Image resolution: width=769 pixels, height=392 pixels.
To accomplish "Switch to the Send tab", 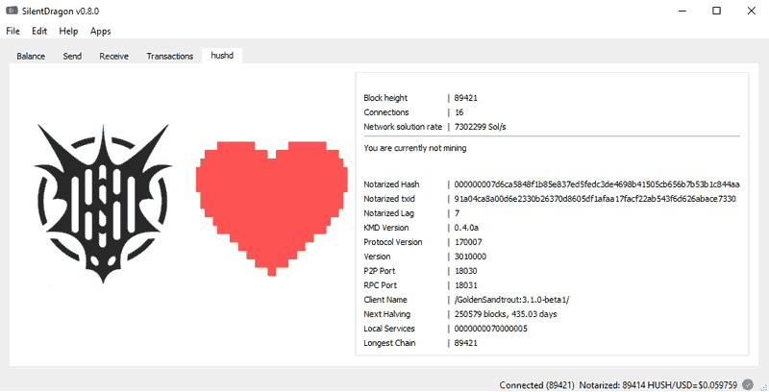I will [72, 56].
